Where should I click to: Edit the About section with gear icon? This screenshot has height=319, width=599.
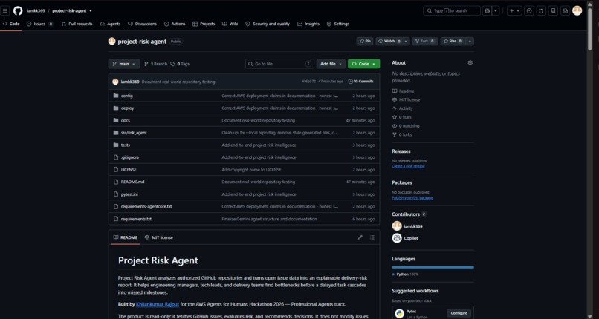coord(470,62)
